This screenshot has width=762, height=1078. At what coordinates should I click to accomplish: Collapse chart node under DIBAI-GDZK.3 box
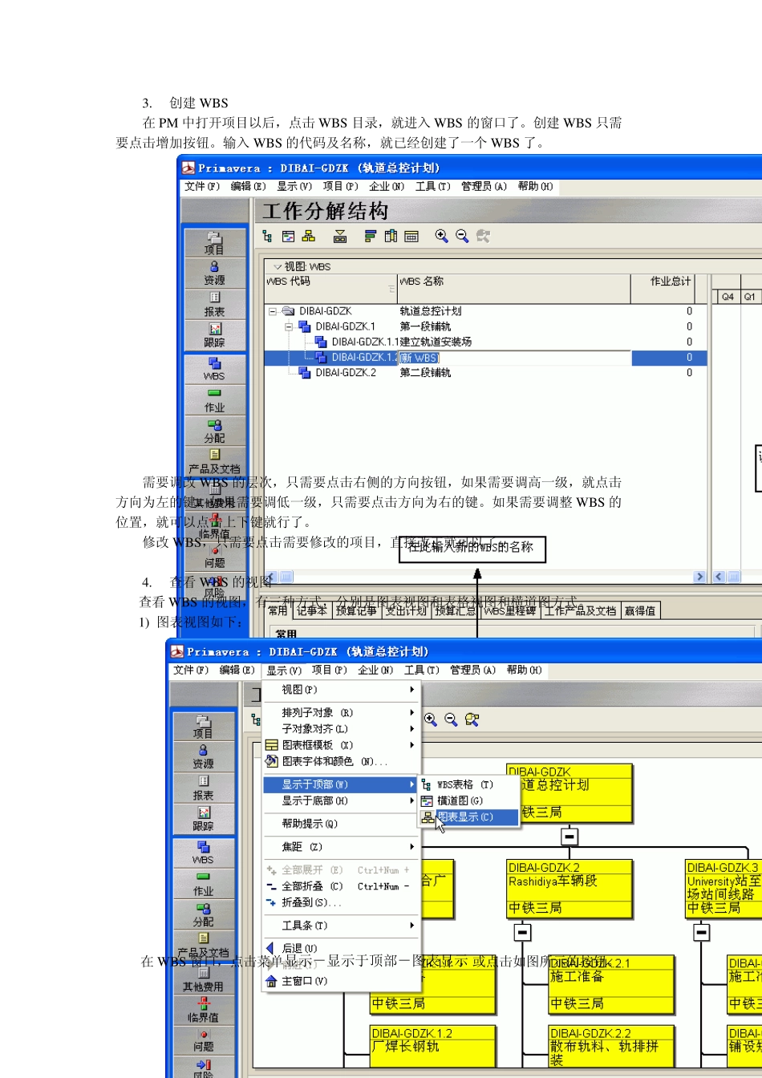(x=701, y=933)
